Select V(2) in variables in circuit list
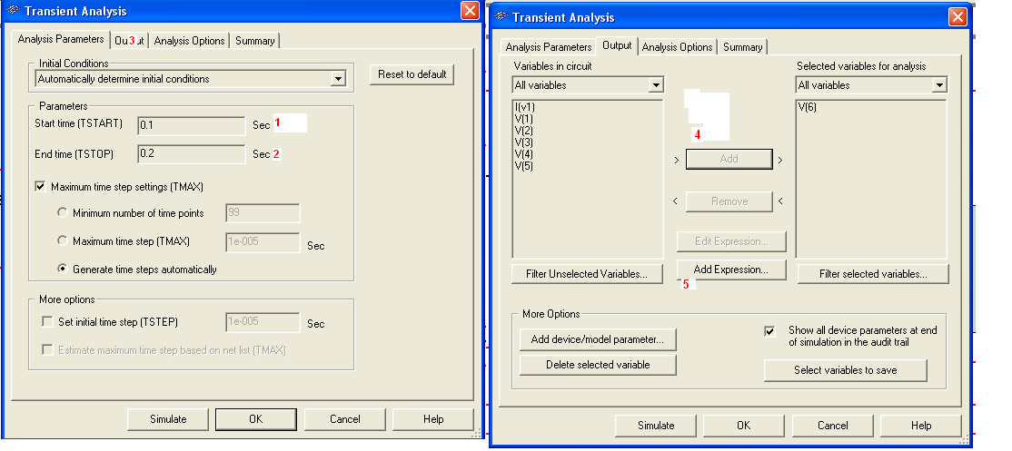Screen dimensions: 1012x451 (524, 131)
